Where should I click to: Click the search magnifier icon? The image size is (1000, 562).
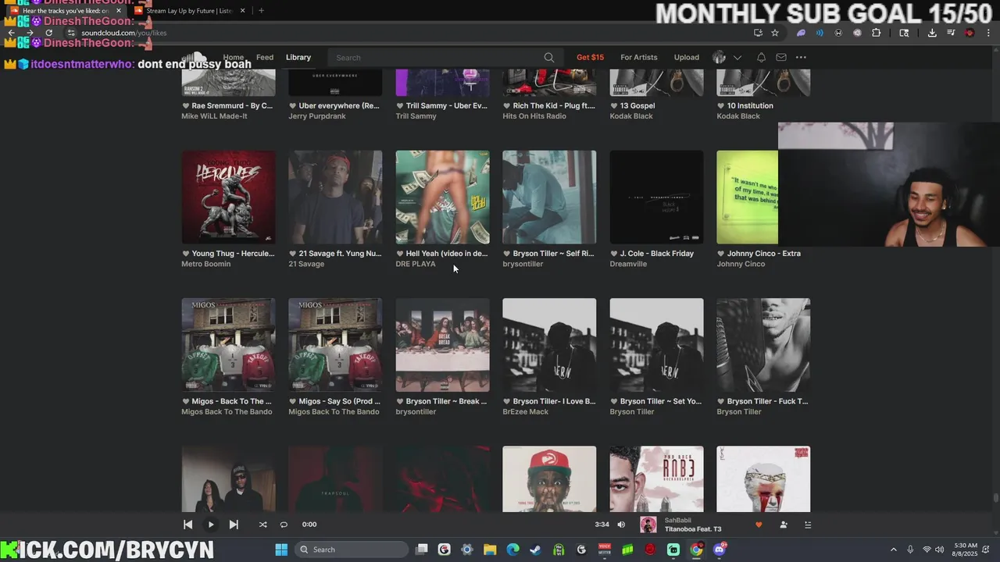pyautogui.click(x=549, y=58)
